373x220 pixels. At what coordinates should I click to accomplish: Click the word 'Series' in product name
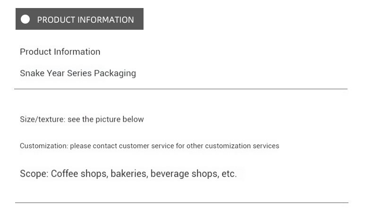click(x=79, y=73)
